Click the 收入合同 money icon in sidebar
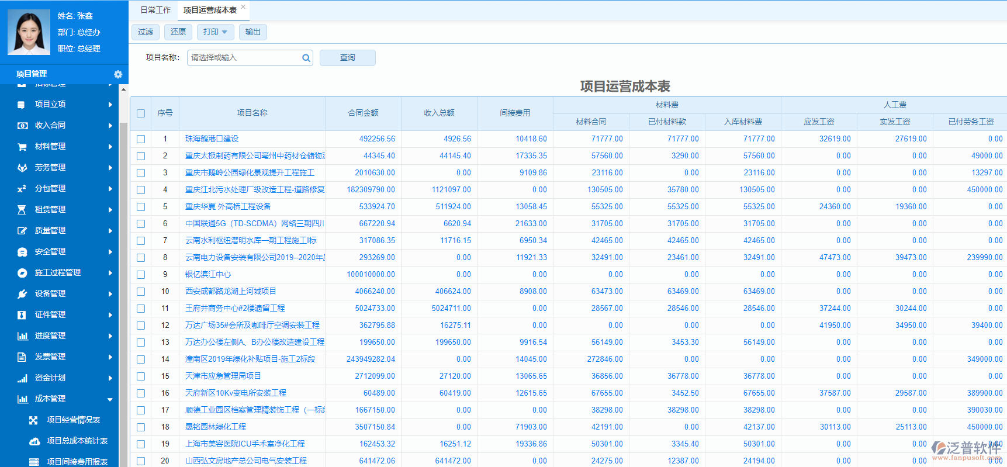The height and width of the screenshot is (467, 1007). pos(22,126)
